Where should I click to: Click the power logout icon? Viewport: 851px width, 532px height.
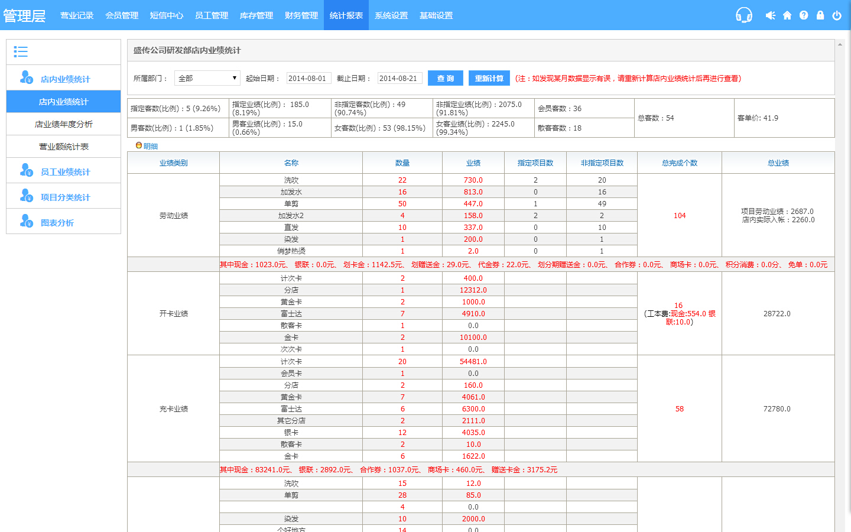point(837,15)
